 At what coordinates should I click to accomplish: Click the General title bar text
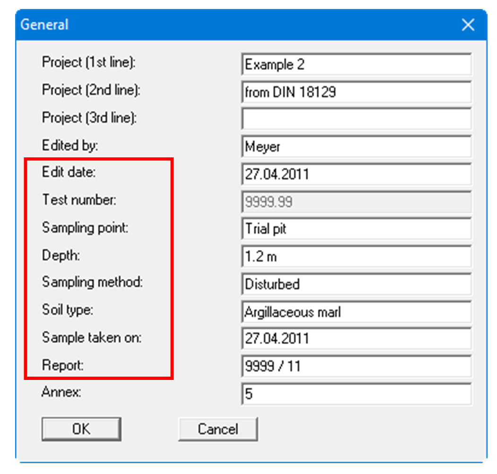click(x=45, y=25)
